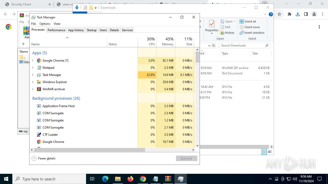The height and width of the screenshot is (184, 328).
Task: Open the Performance tab
Action: click(x=56, y=30)
